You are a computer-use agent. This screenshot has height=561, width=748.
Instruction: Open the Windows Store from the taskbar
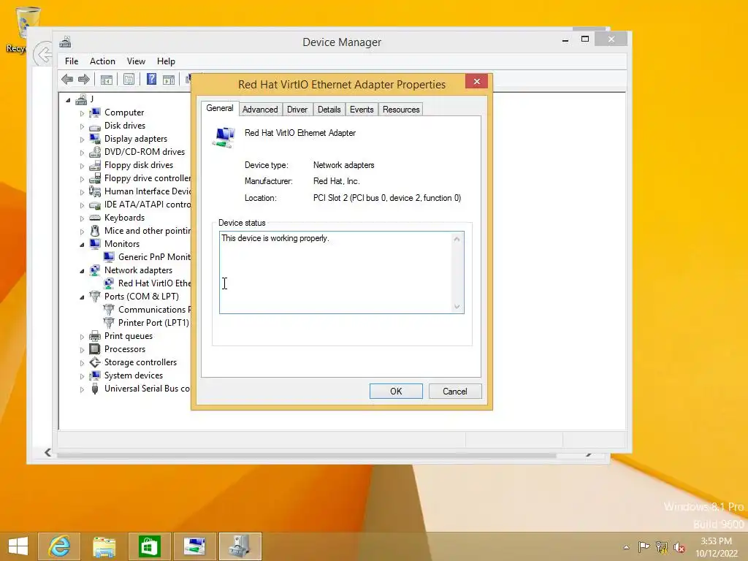click(x=149, y=546)
